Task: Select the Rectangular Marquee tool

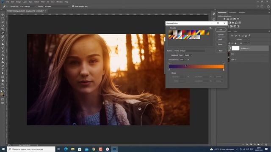Action: (3, 19)
